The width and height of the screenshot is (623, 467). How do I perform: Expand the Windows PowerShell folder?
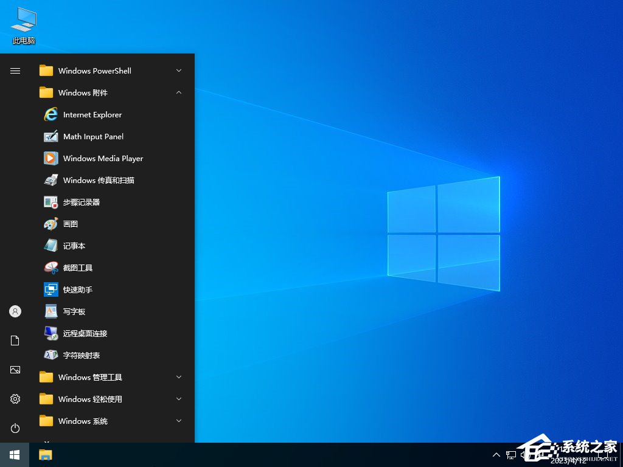111,71
